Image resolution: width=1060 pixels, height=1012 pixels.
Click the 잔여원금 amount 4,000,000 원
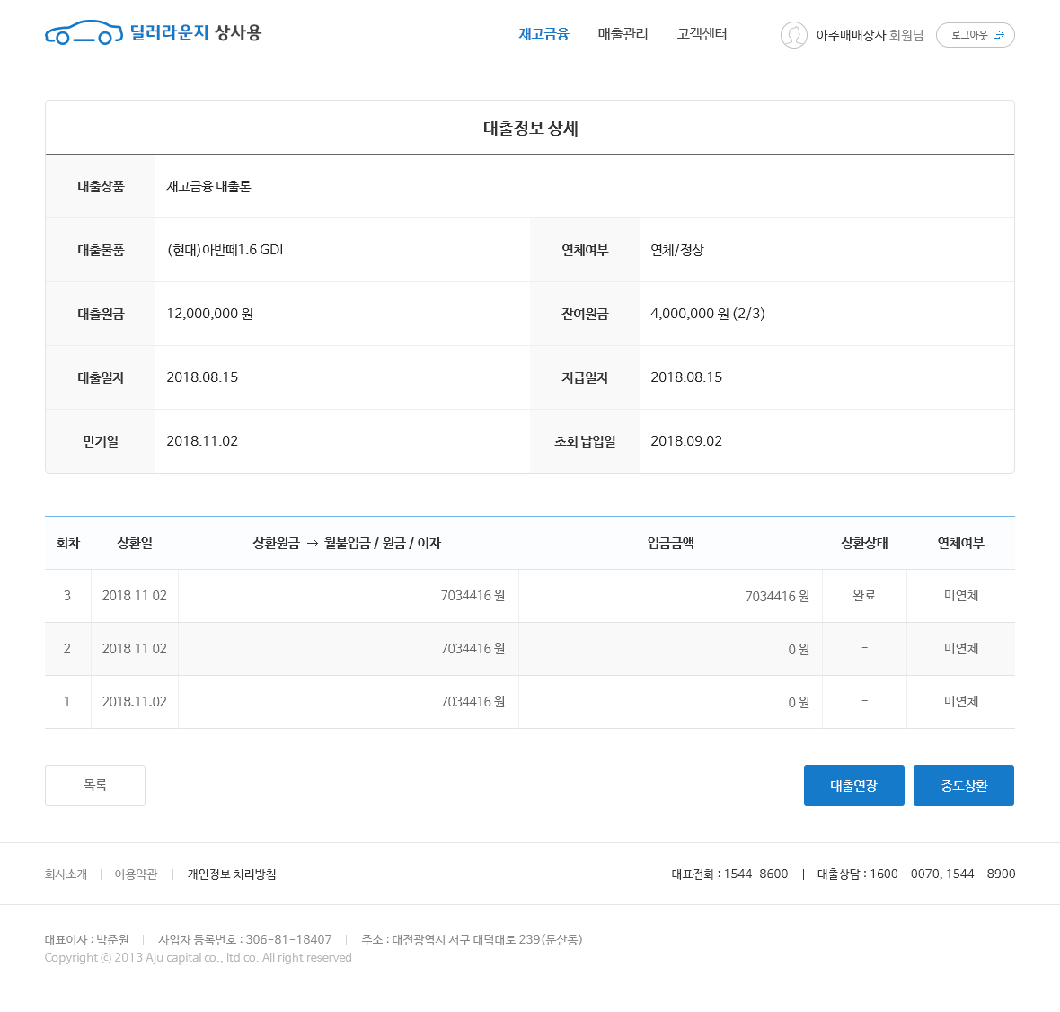[x=706, y=313]
